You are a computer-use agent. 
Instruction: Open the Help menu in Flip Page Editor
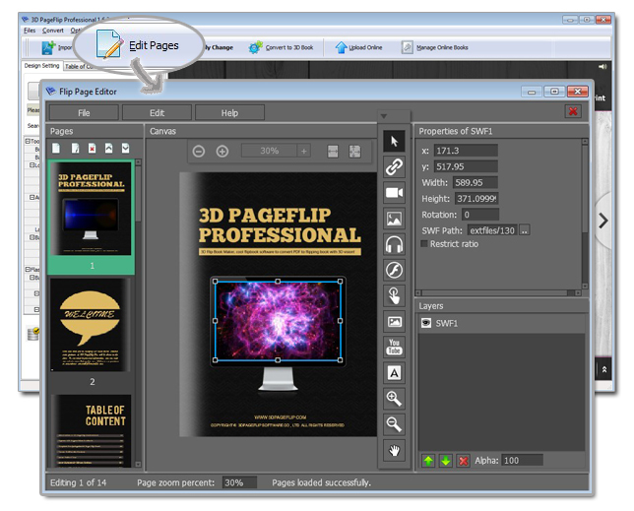pos(229,113)
